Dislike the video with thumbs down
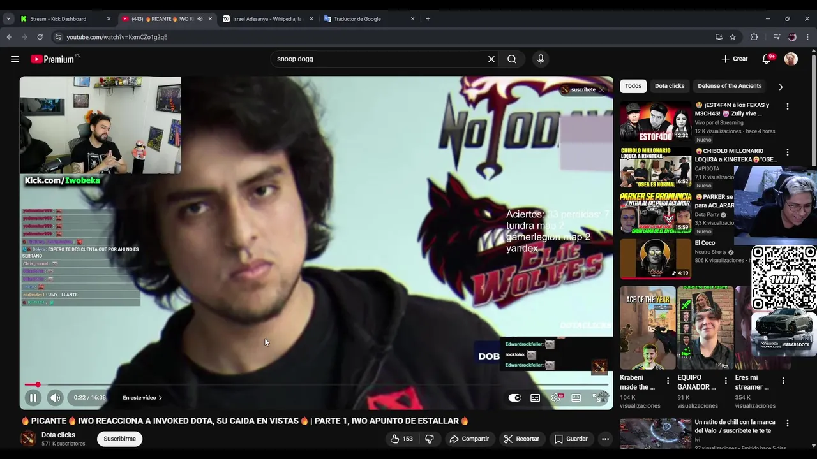The width and height of the screenshot is (817, 459). 430,439
